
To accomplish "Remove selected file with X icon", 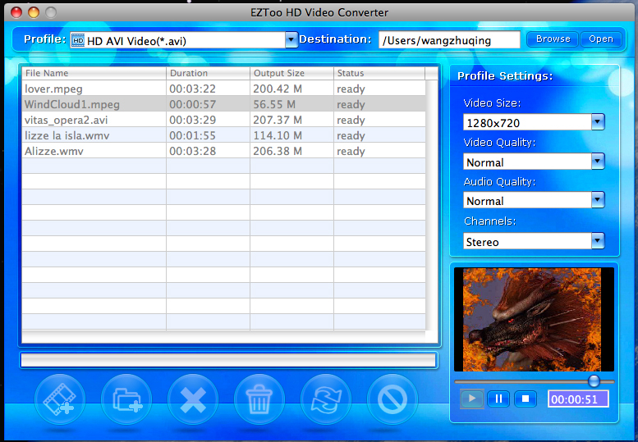I will (x=193, y=399).
